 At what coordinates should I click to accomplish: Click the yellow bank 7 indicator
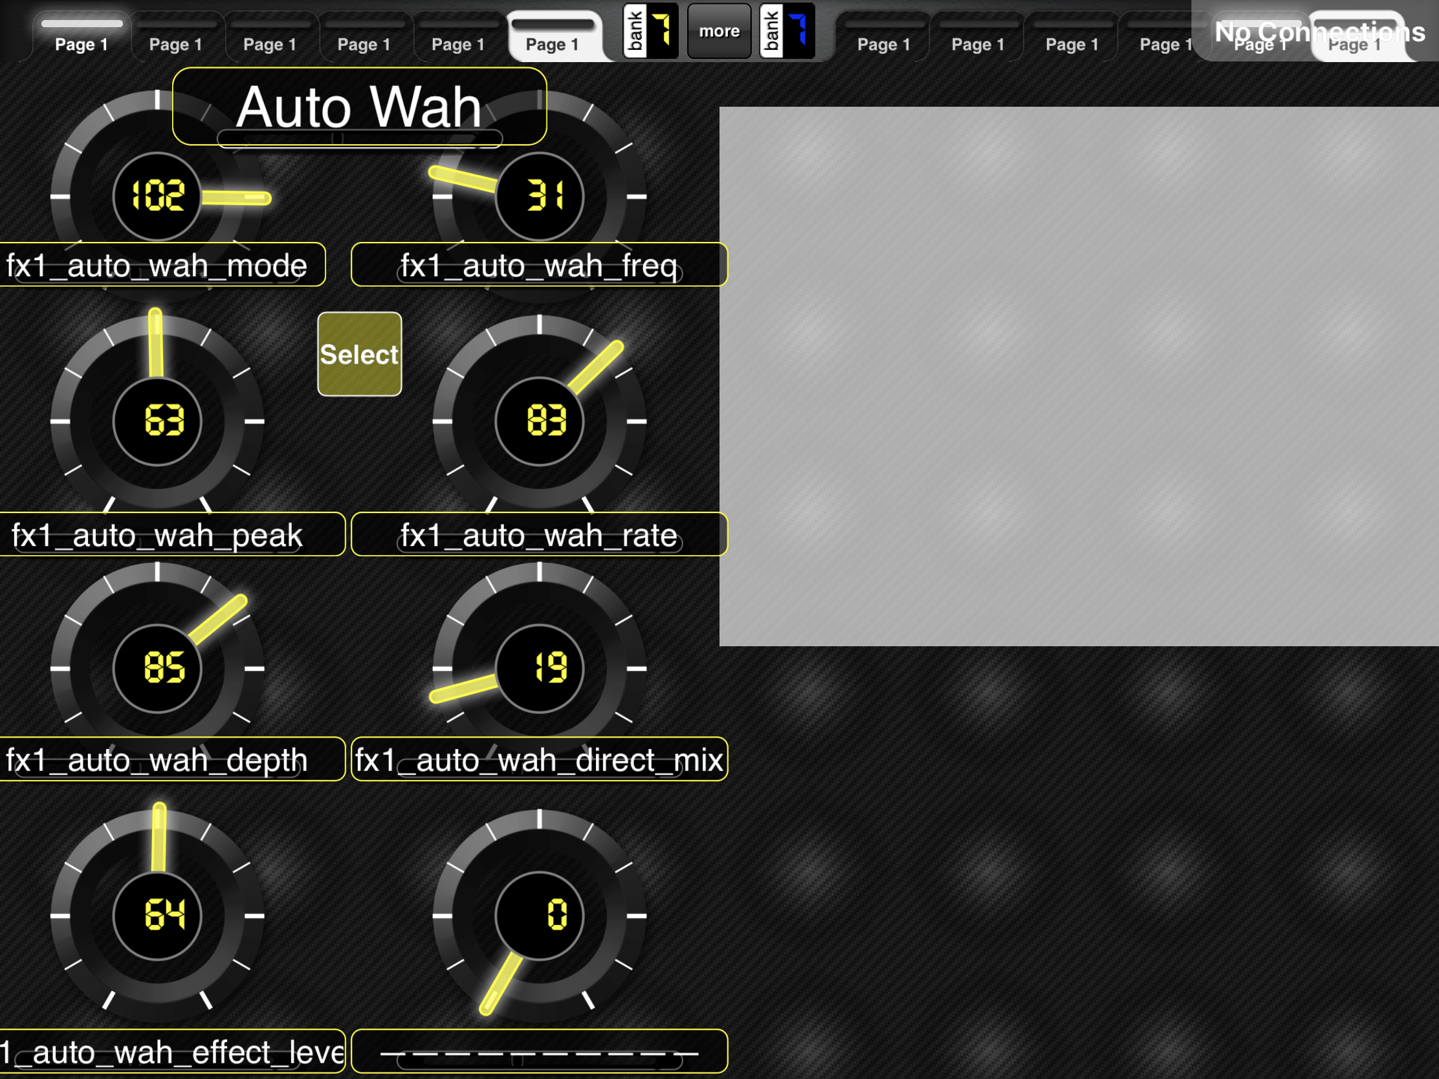[650, 30]
